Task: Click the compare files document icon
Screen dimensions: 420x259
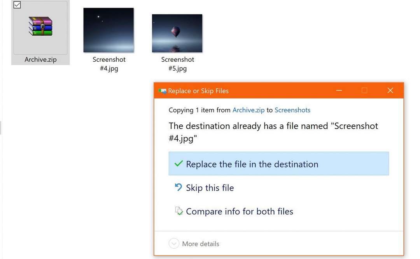Action: tap(178, 211)
